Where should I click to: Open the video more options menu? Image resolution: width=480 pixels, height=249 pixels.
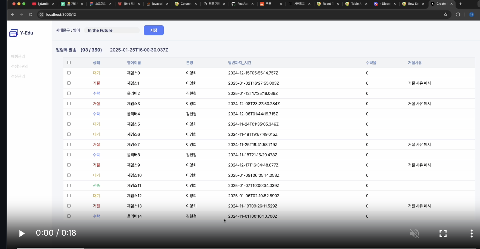point(471,233)
